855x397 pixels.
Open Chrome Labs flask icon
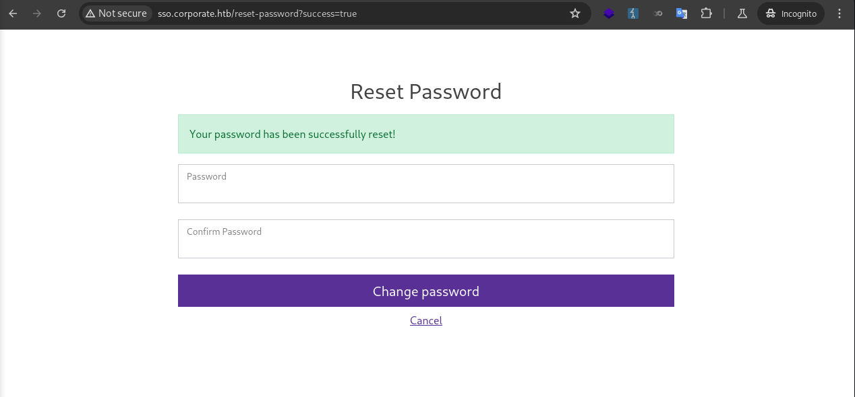click(x=742, y=13)
